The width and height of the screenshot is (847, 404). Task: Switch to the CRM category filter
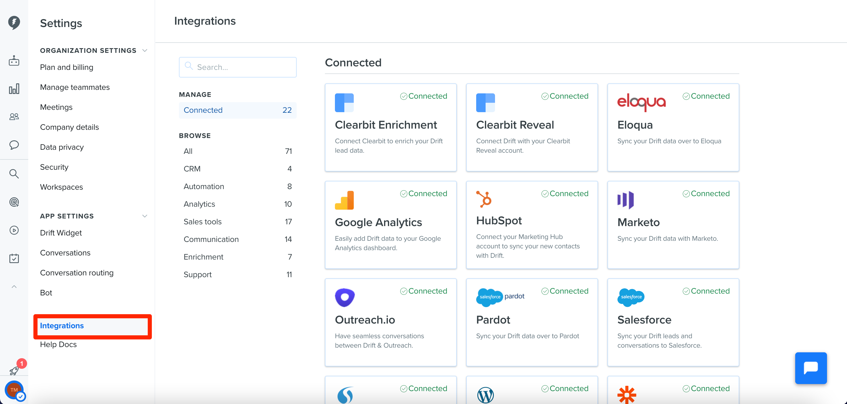[x=192, y=169]
